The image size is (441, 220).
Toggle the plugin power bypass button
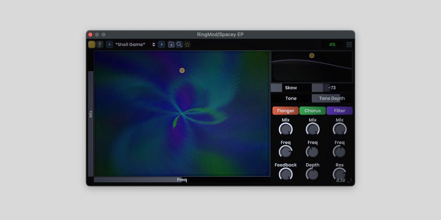pos(92,44)
